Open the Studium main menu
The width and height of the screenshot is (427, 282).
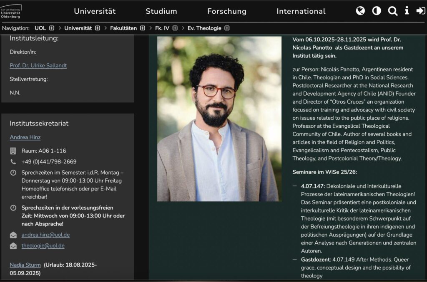coord(161,11)
